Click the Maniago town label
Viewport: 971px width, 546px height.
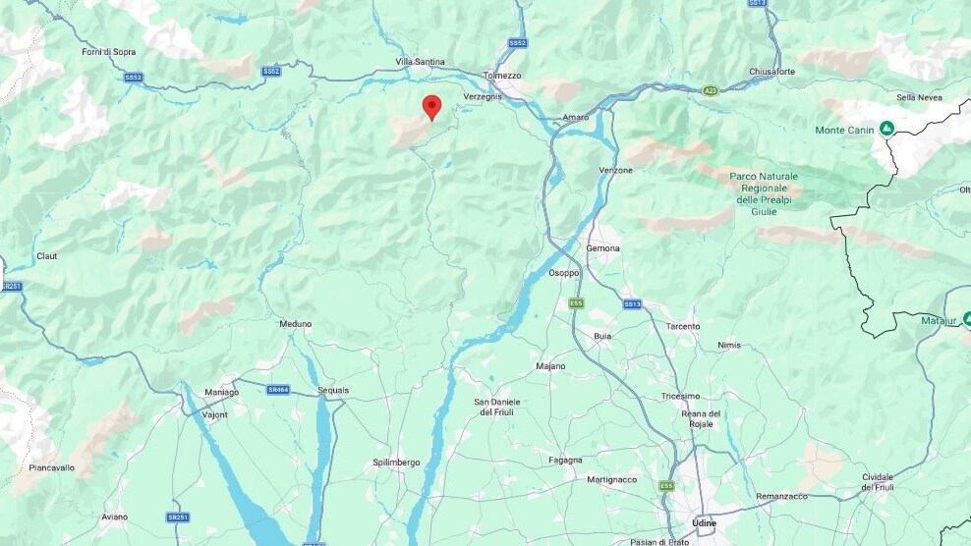tap(222, 393)
